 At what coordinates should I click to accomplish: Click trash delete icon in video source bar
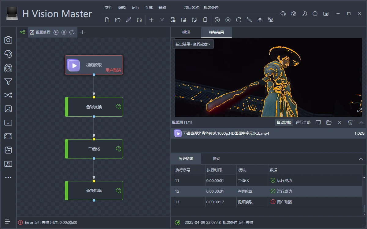(350, 122)
